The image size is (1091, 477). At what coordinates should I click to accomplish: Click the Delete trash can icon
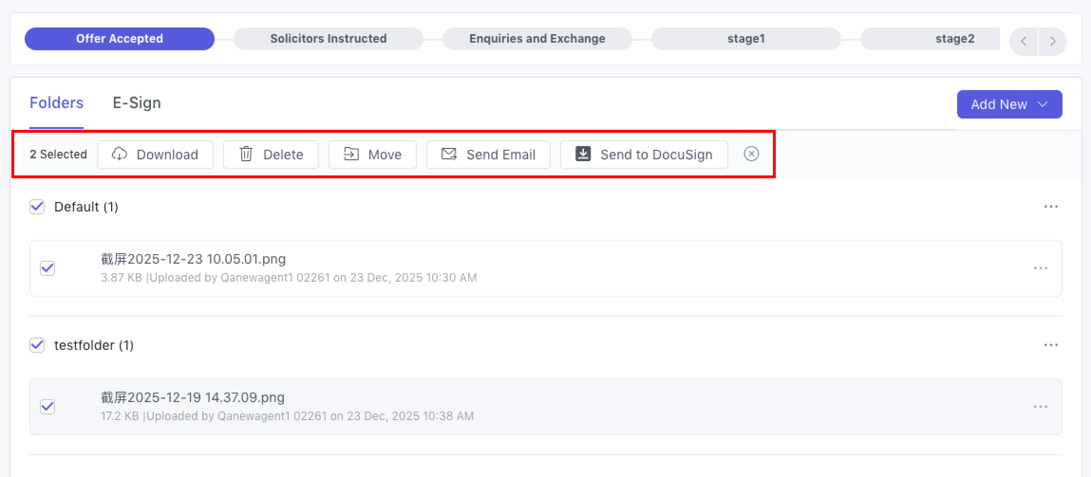246,154
